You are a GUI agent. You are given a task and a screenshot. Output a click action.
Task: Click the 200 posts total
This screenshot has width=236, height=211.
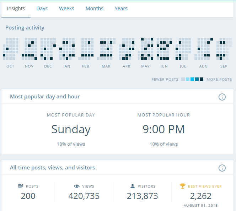[28, 196]
